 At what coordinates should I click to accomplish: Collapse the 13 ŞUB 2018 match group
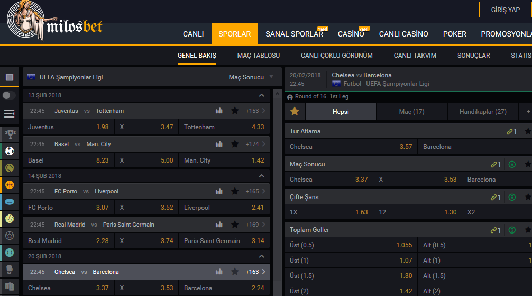(x=262, y=95)
